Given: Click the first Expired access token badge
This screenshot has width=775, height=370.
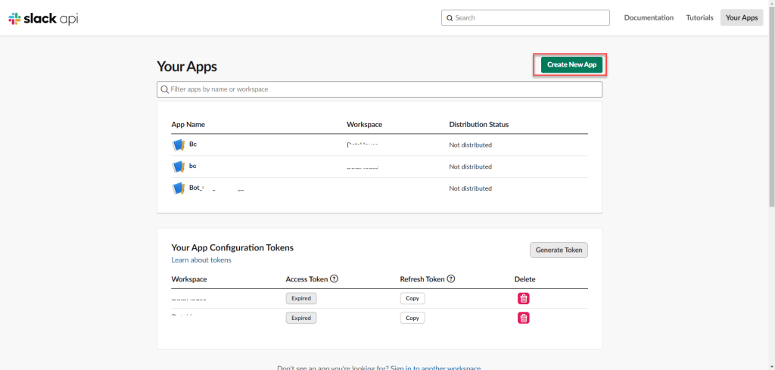Looking at the screenshot, I should [x=301, y=298].
